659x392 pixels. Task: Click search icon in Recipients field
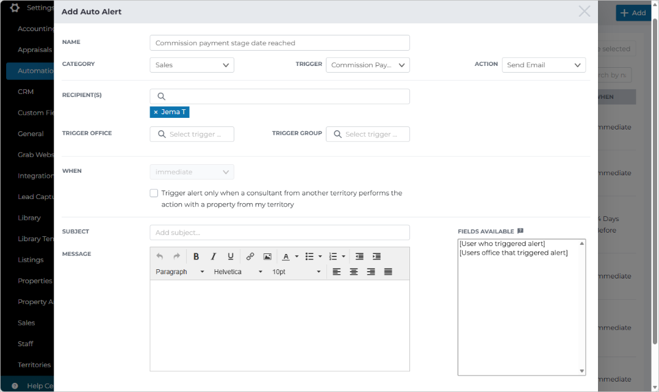[x=161, y=96]
